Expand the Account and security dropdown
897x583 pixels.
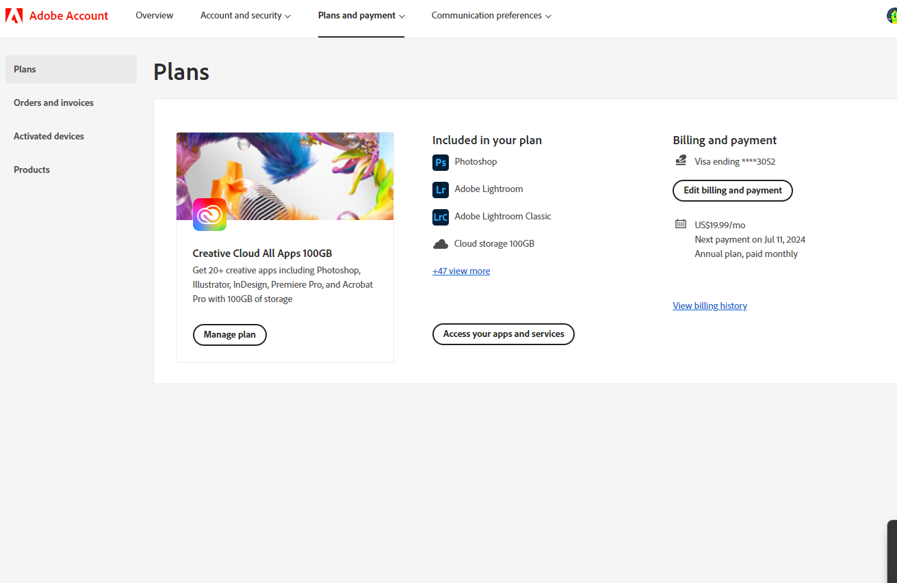coord(245,16)
